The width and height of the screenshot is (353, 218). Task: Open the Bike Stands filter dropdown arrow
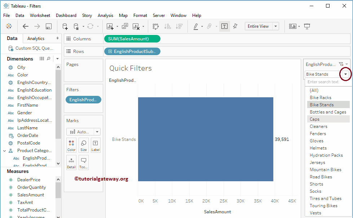[x=345, y=74]
